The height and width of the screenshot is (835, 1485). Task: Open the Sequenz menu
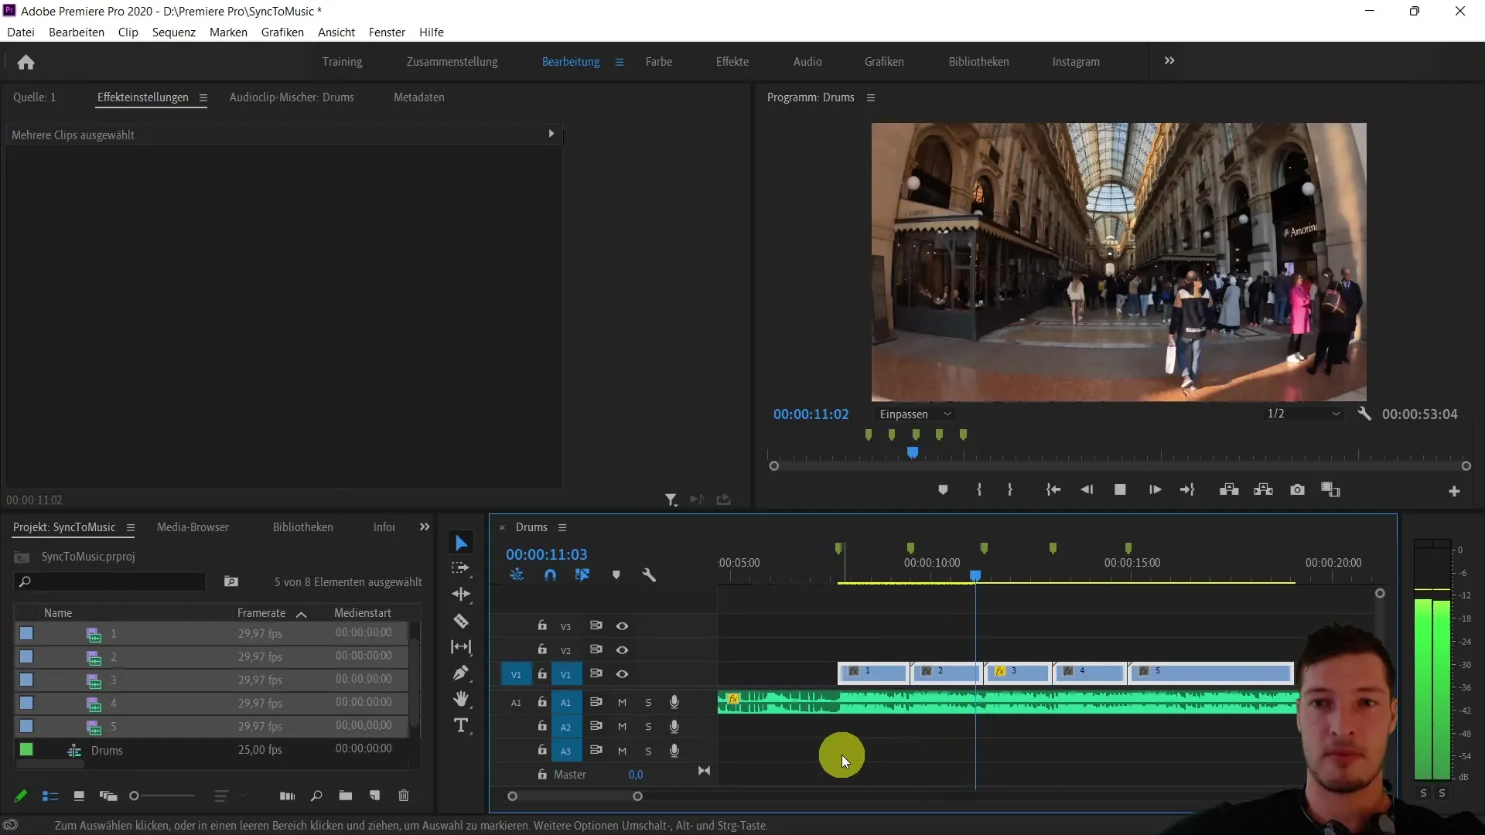tap(174, 32)
